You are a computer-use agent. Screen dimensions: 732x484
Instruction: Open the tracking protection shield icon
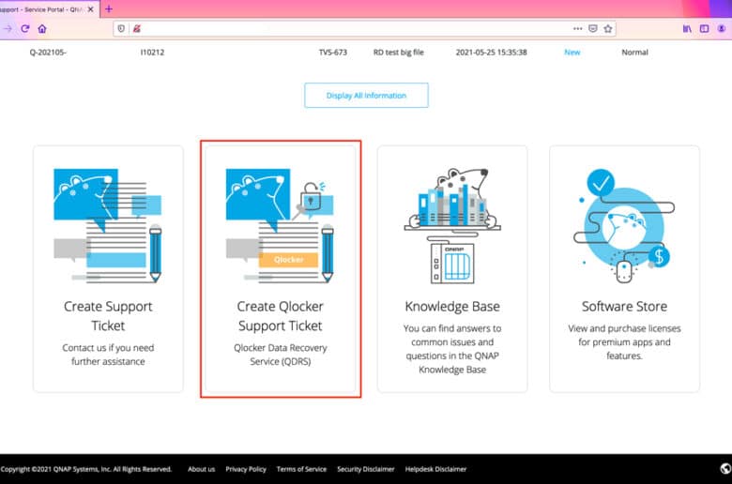click(121, 28)
